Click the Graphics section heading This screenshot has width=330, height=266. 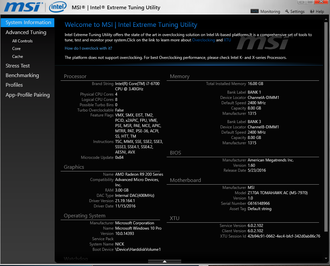(74, 167)
